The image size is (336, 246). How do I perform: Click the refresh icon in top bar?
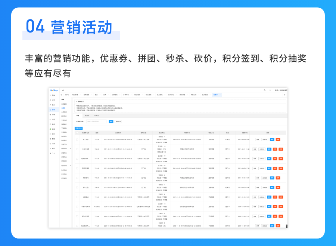click(x=63, y=90)
